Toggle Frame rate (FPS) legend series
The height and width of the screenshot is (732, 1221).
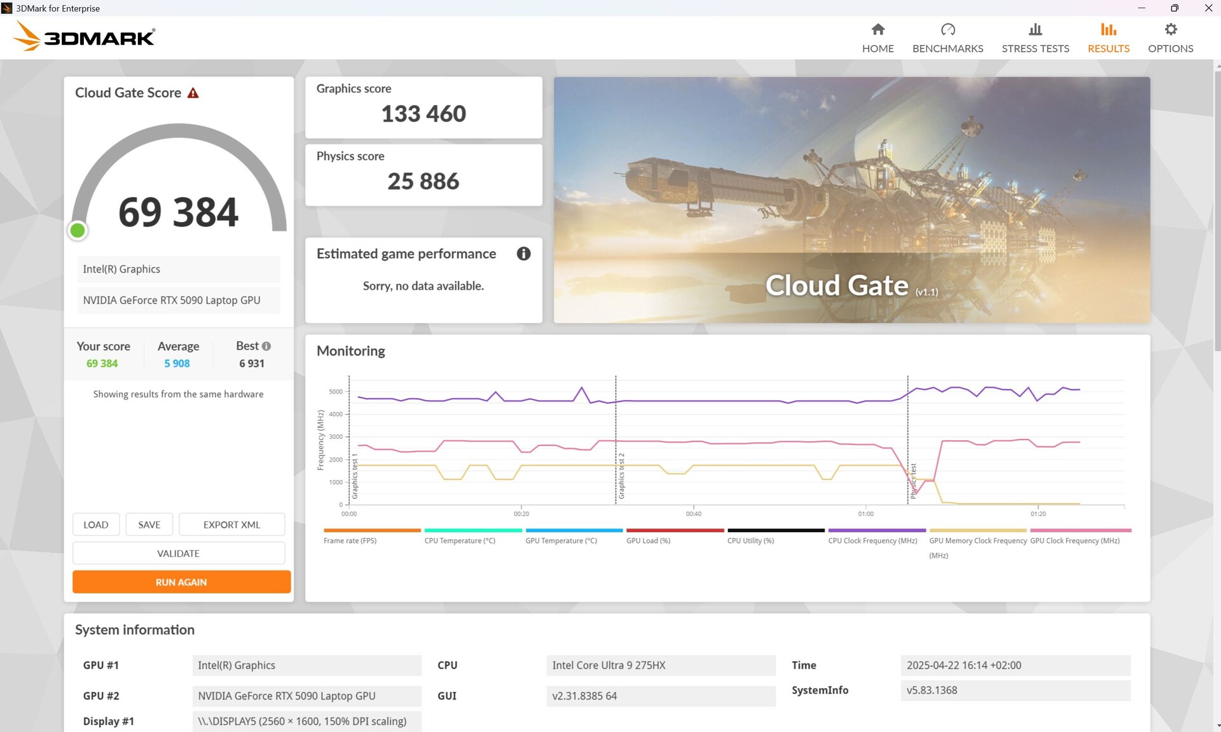tap(350, 541)
